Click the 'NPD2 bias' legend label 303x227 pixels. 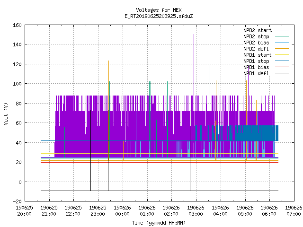[x=256, y=43]
